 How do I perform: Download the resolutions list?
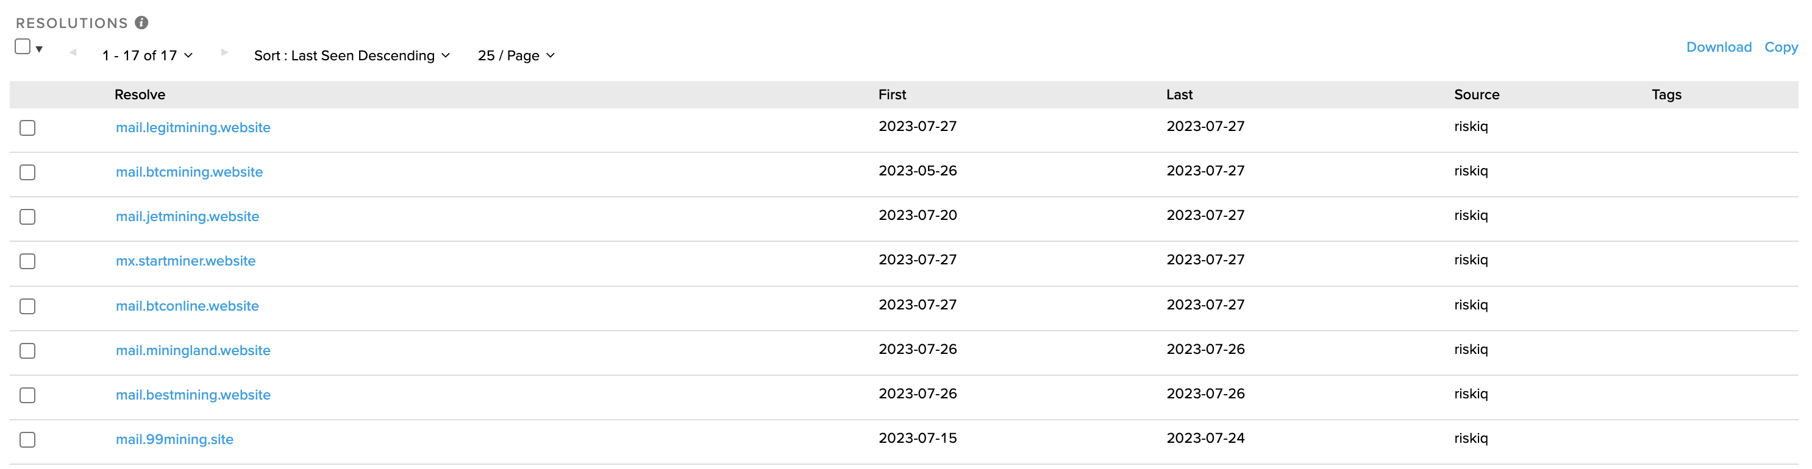click(1719, 47)
